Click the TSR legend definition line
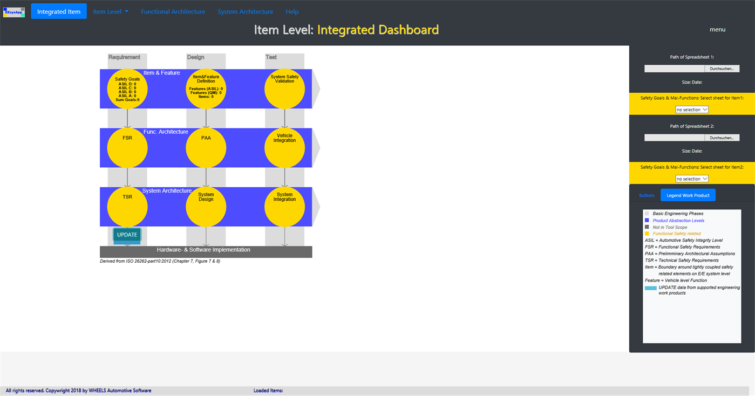The width and height of the screenshot is (755, 396). (x=682, y=260)
